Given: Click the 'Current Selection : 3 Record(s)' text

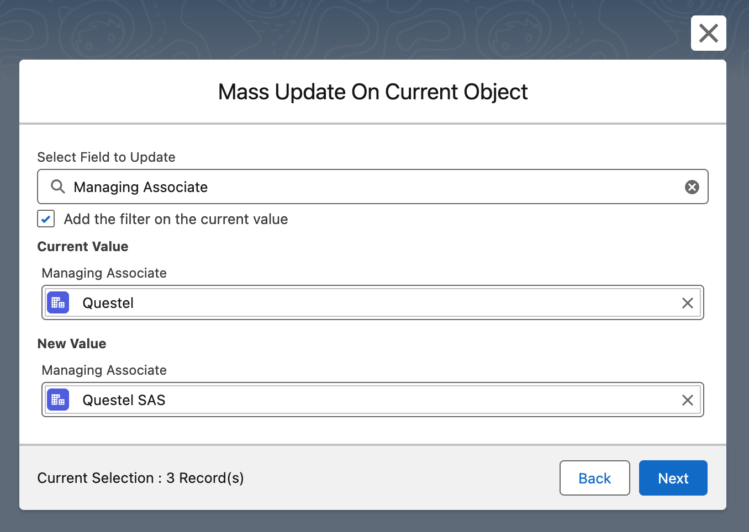Looking at the screenshot, I should click(x=140, y=478).
